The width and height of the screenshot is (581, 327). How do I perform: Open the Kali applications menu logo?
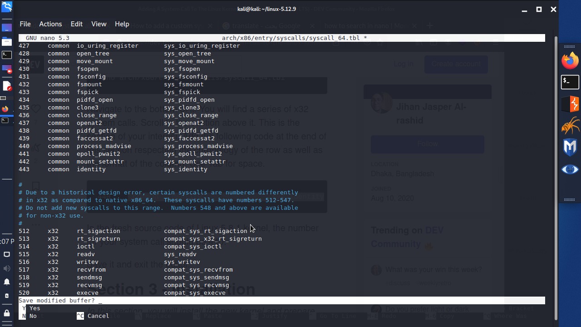point(6,6)
